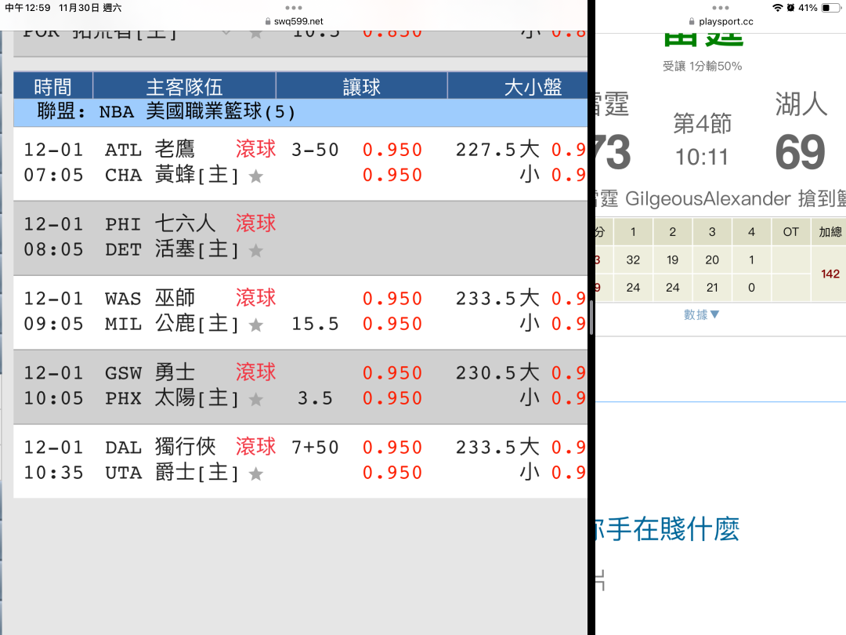Click 獨行俠 handicap odds 0.950
The height and width of the screenshot is (635, 846).
point(392,447)
